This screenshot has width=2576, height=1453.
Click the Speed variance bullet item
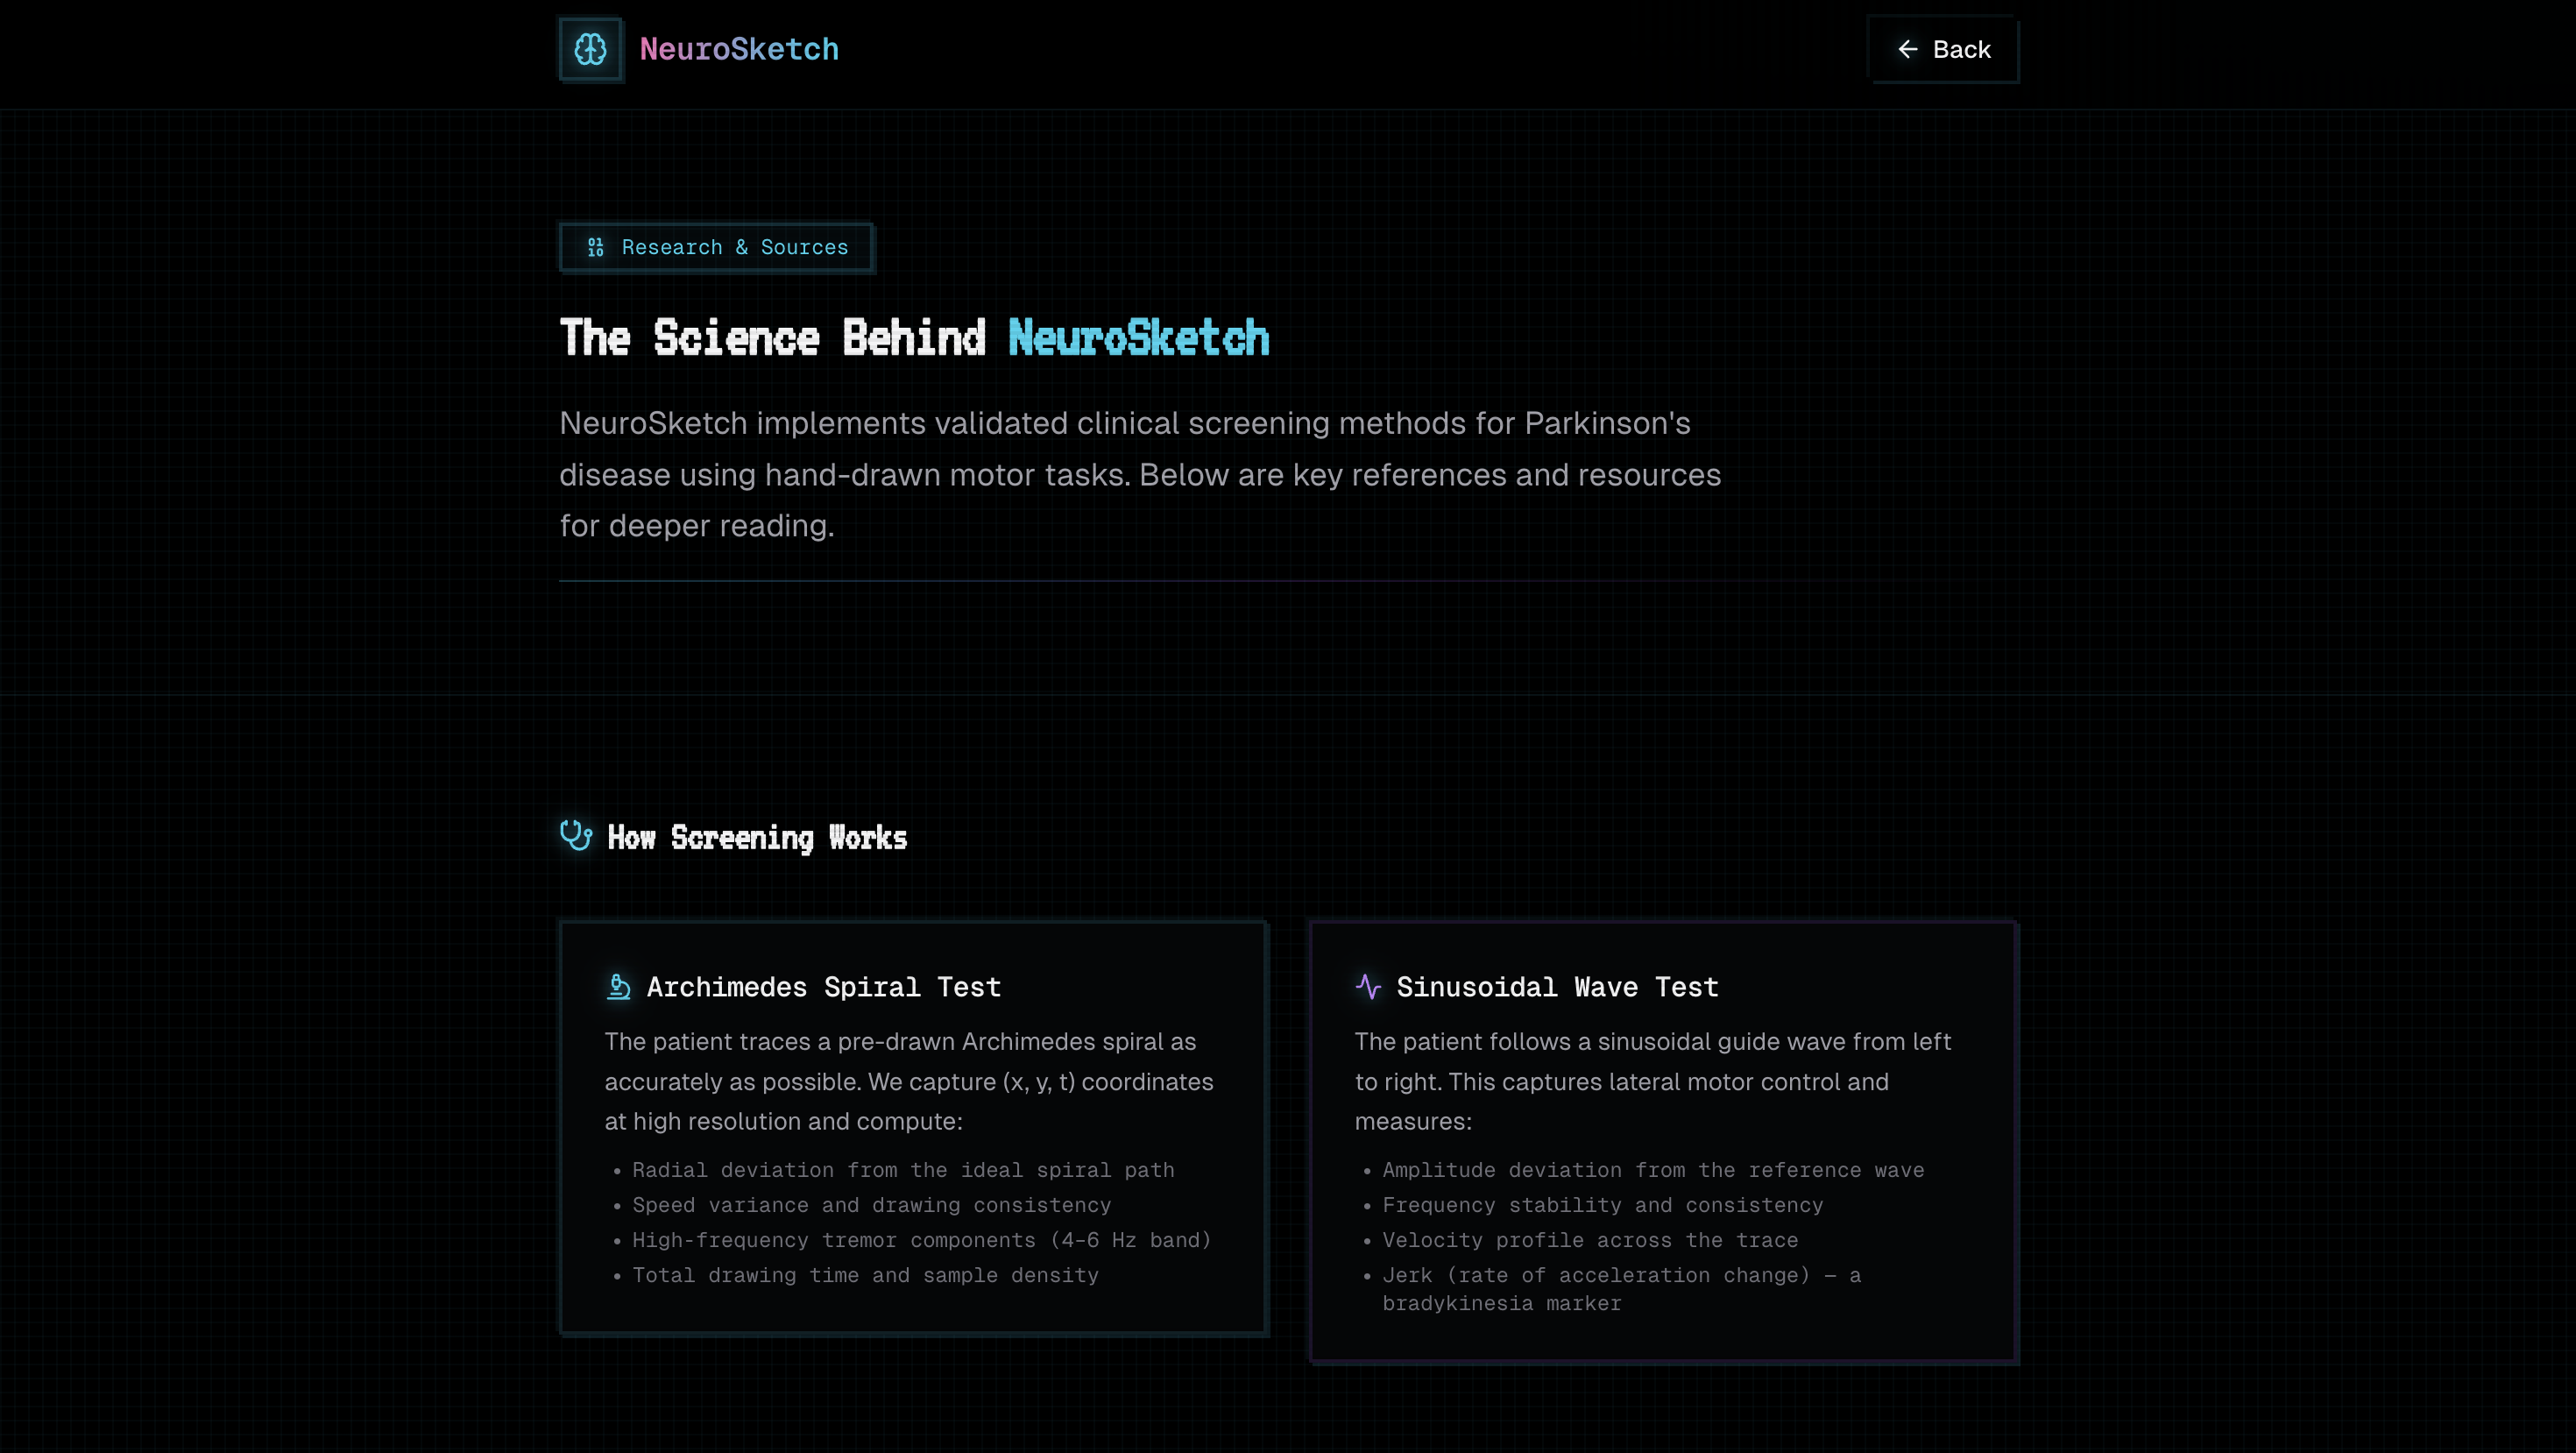coord(871,1205)
